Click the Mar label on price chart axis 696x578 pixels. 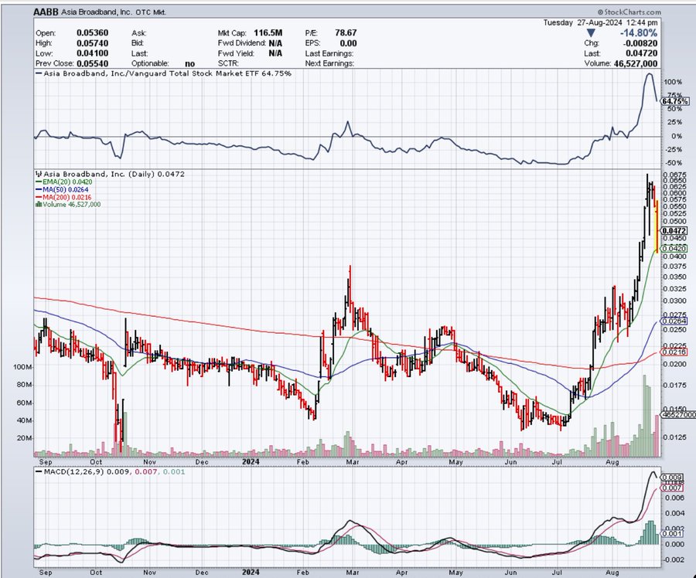[353, 462]
